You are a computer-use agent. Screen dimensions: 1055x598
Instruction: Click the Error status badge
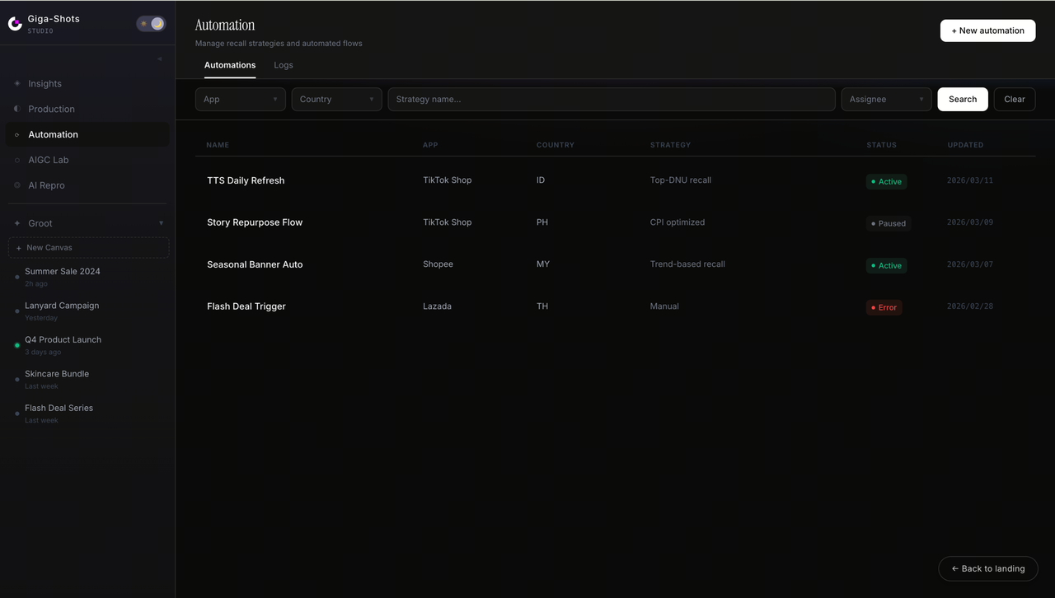click(884, 307)
